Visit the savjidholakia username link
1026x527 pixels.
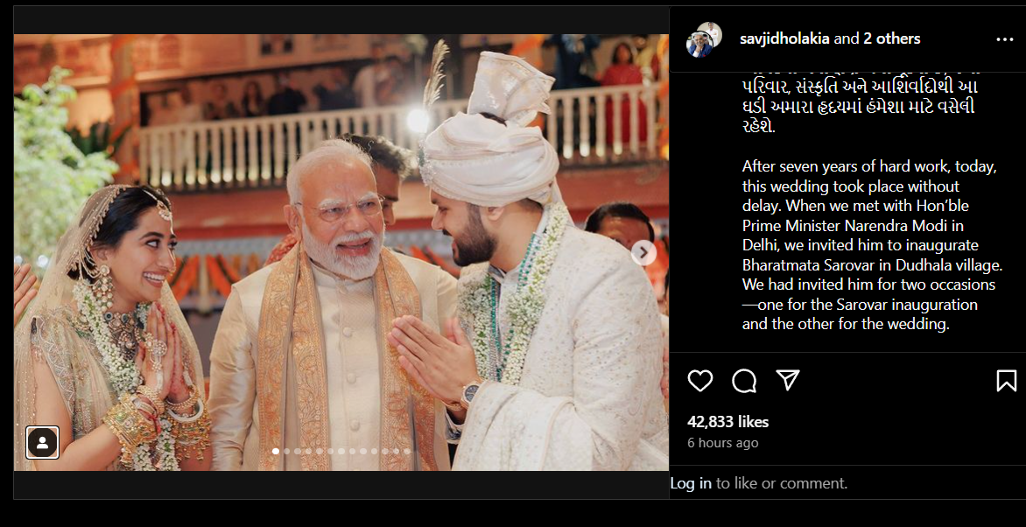[784, 39]
